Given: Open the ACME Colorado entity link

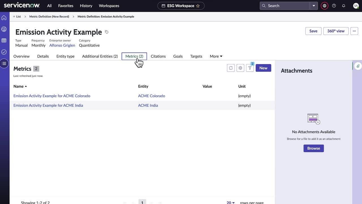Looking at the screenshot, I should 152,96.
